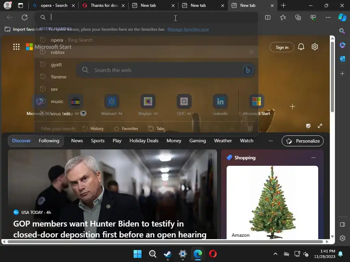
Task: Click 'Manage favorites now' link
Action: tap(188, 29)
